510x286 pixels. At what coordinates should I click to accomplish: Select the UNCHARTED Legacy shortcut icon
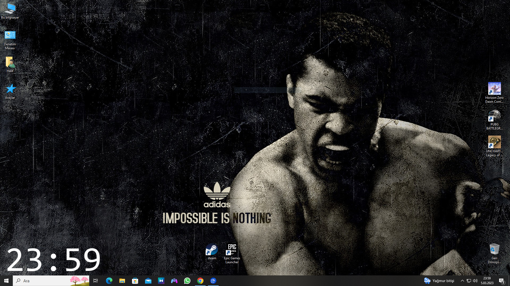coord(494,146)
